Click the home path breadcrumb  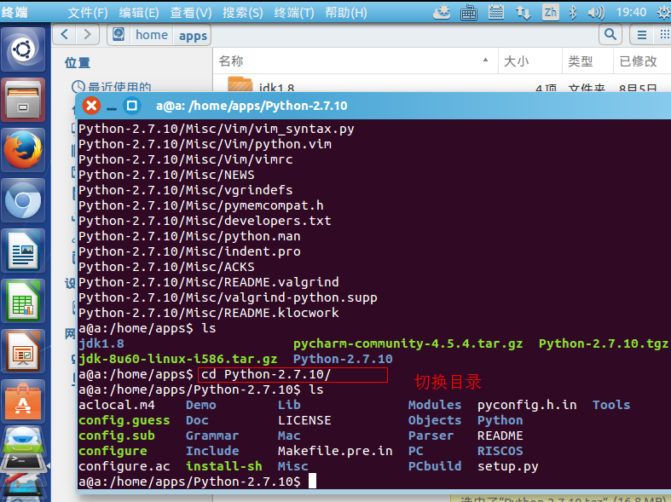[x=152, y=35]
